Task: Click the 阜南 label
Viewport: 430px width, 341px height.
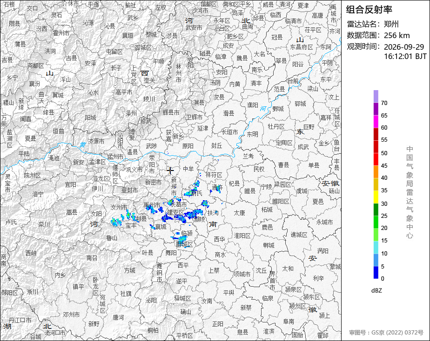Action: (x=289, y=321)
